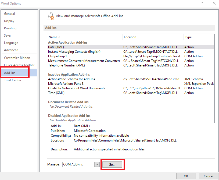
Task: Close the Word Options dialog
Action: point(214,3)
